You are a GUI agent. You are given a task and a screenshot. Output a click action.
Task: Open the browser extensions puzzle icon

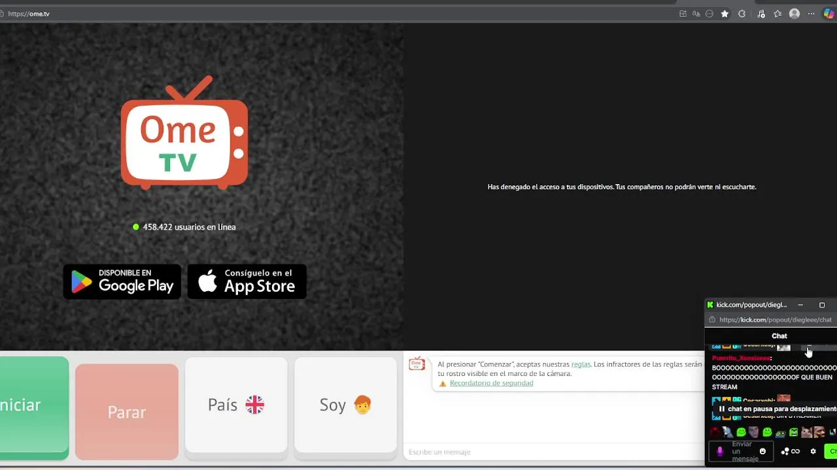742,14
